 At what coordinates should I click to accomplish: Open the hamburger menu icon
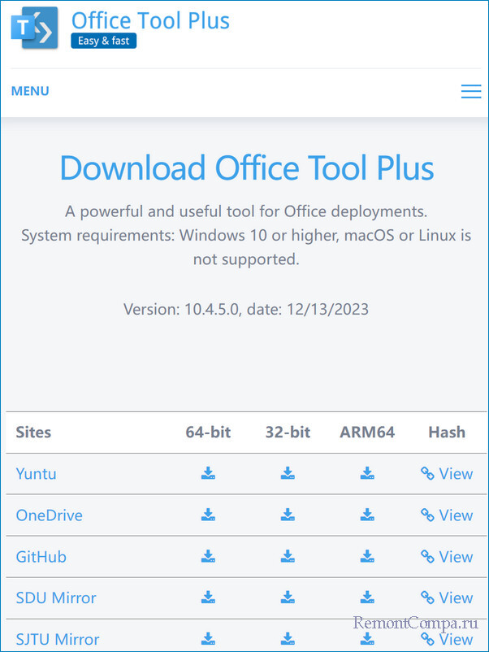click(x=470, y=91)
